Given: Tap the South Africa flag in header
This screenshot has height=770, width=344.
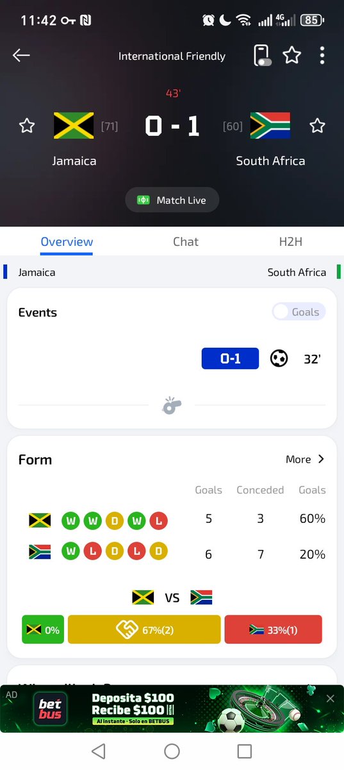Looking at the screenshot, I should (270, 126).
